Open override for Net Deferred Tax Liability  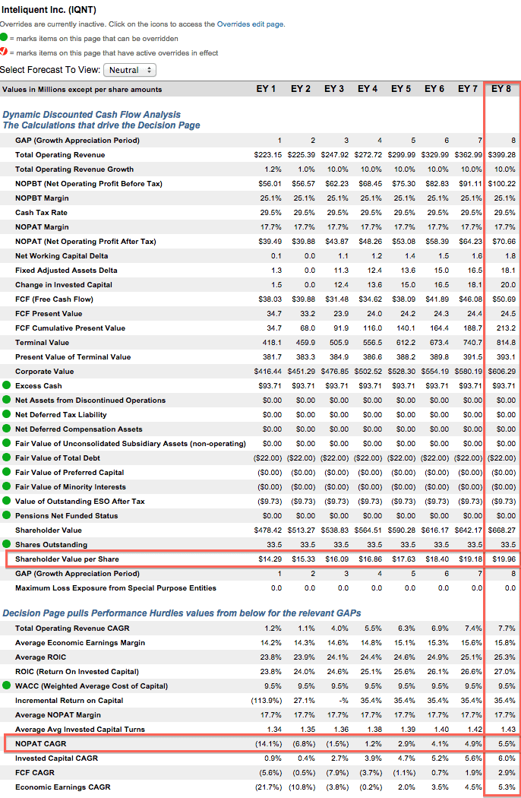tap(7, 414)
